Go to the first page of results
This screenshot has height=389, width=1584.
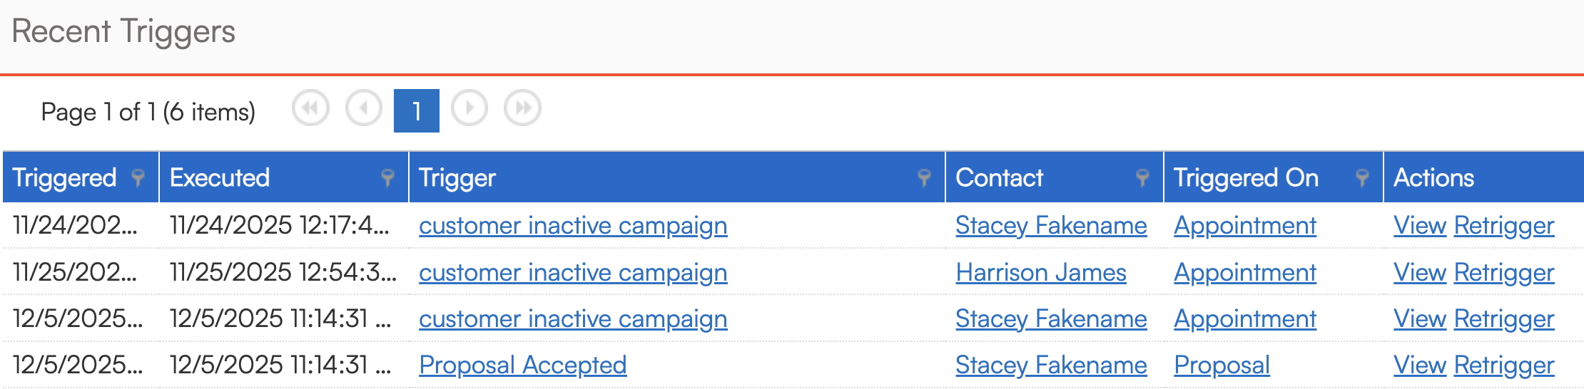tap(310, 109)
